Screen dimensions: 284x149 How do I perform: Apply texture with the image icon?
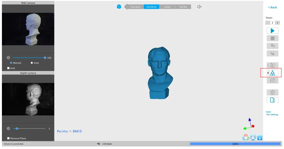point(272,80)
